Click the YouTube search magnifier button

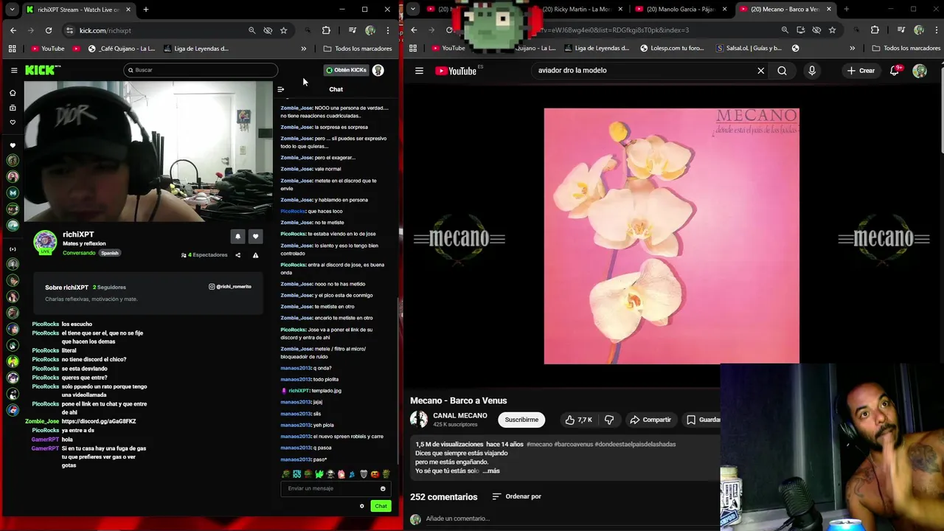click(782, 71)
